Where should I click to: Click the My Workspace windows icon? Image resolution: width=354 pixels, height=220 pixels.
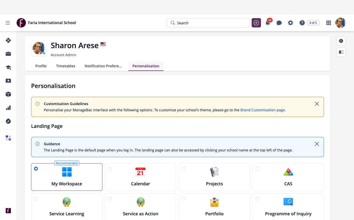pos(67,172)
